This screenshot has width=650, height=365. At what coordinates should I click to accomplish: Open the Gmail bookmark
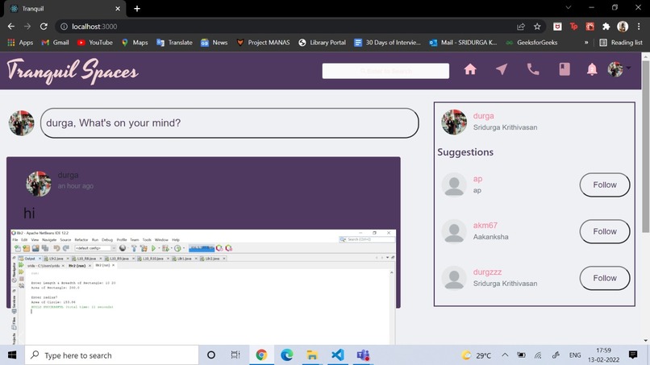(55, 42)
